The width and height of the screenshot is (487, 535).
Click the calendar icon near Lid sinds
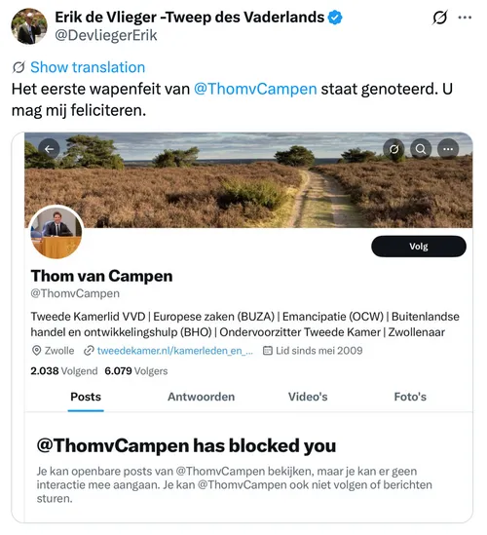click(x=268, y=351)
